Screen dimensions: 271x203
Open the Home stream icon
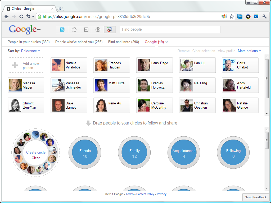[x=74, y=29]
